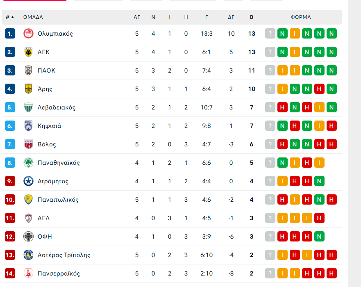Sort standings by Β points column header

252,17
